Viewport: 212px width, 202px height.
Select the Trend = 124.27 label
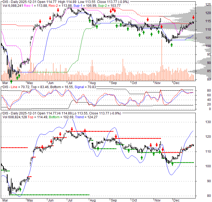point(86,117)
